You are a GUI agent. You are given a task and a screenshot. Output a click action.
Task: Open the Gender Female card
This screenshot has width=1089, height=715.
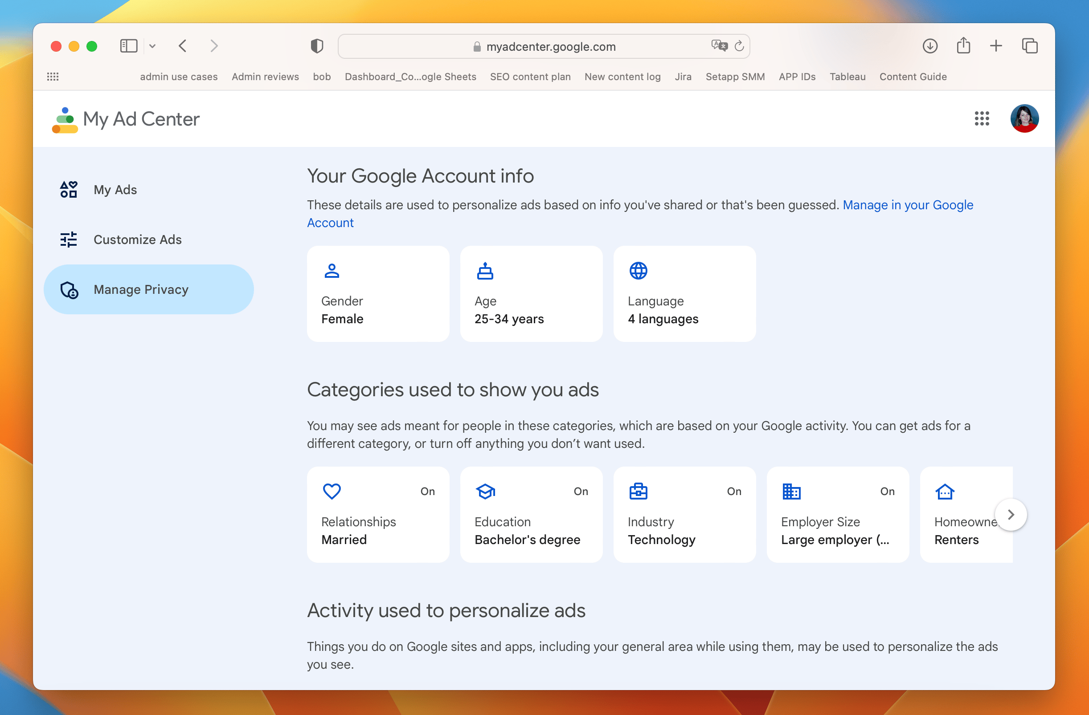(378, 294)
